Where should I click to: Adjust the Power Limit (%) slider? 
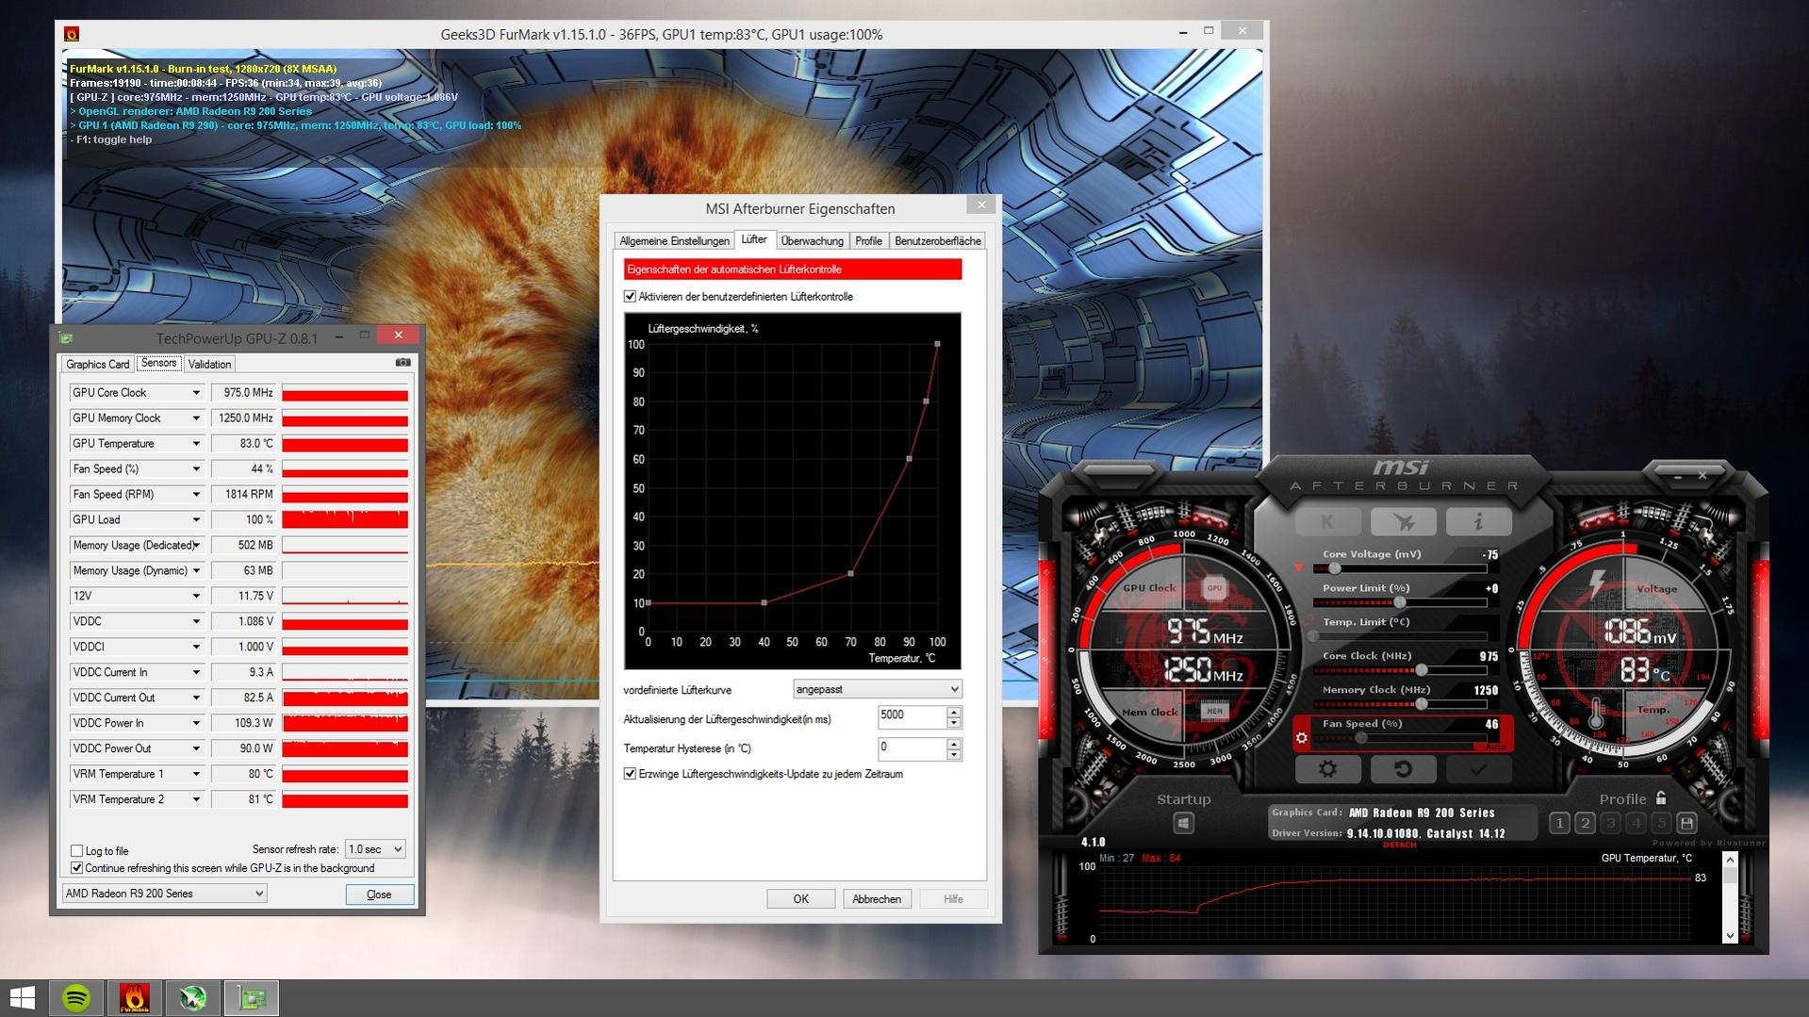pos(1400,602)
